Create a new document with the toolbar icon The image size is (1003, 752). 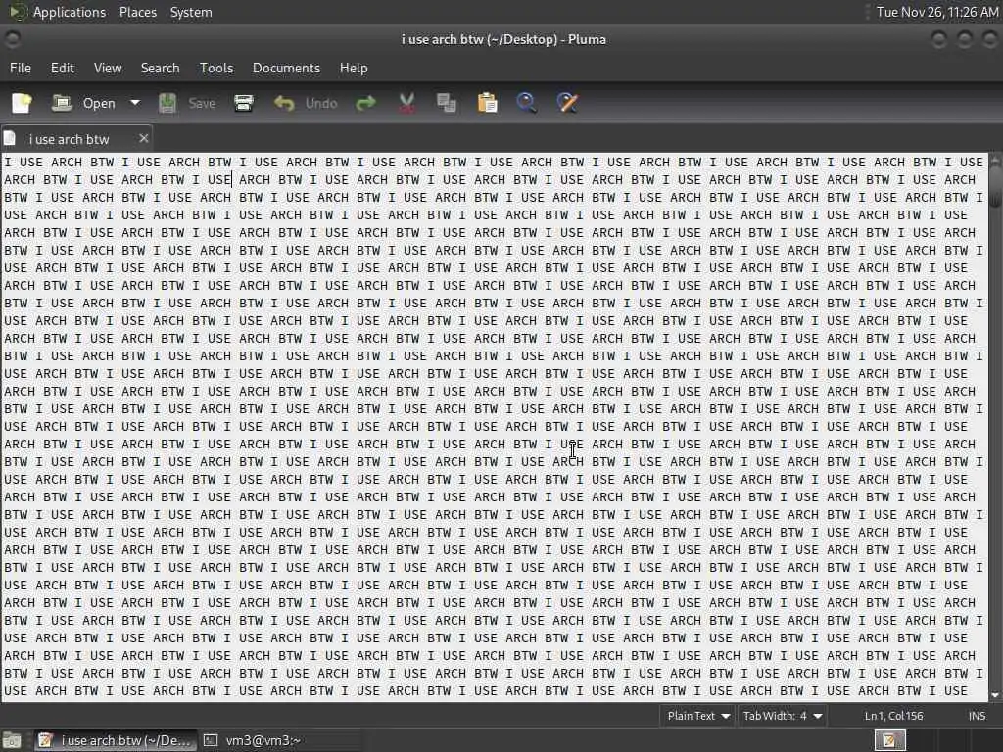[22, 103]
